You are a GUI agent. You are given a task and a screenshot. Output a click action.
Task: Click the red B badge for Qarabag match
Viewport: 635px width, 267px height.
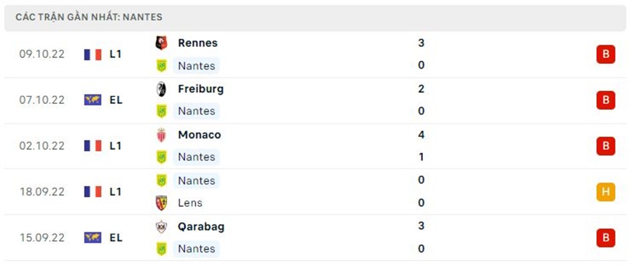tap(605, 238)
